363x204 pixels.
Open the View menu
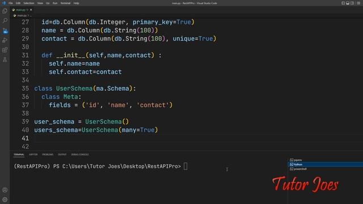[x=40, y=3]
